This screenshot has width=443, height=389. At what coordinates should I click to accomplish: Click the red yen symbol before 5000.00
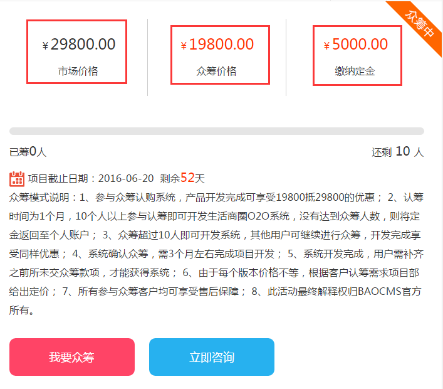pyautogui.click(x=326, y=46)
